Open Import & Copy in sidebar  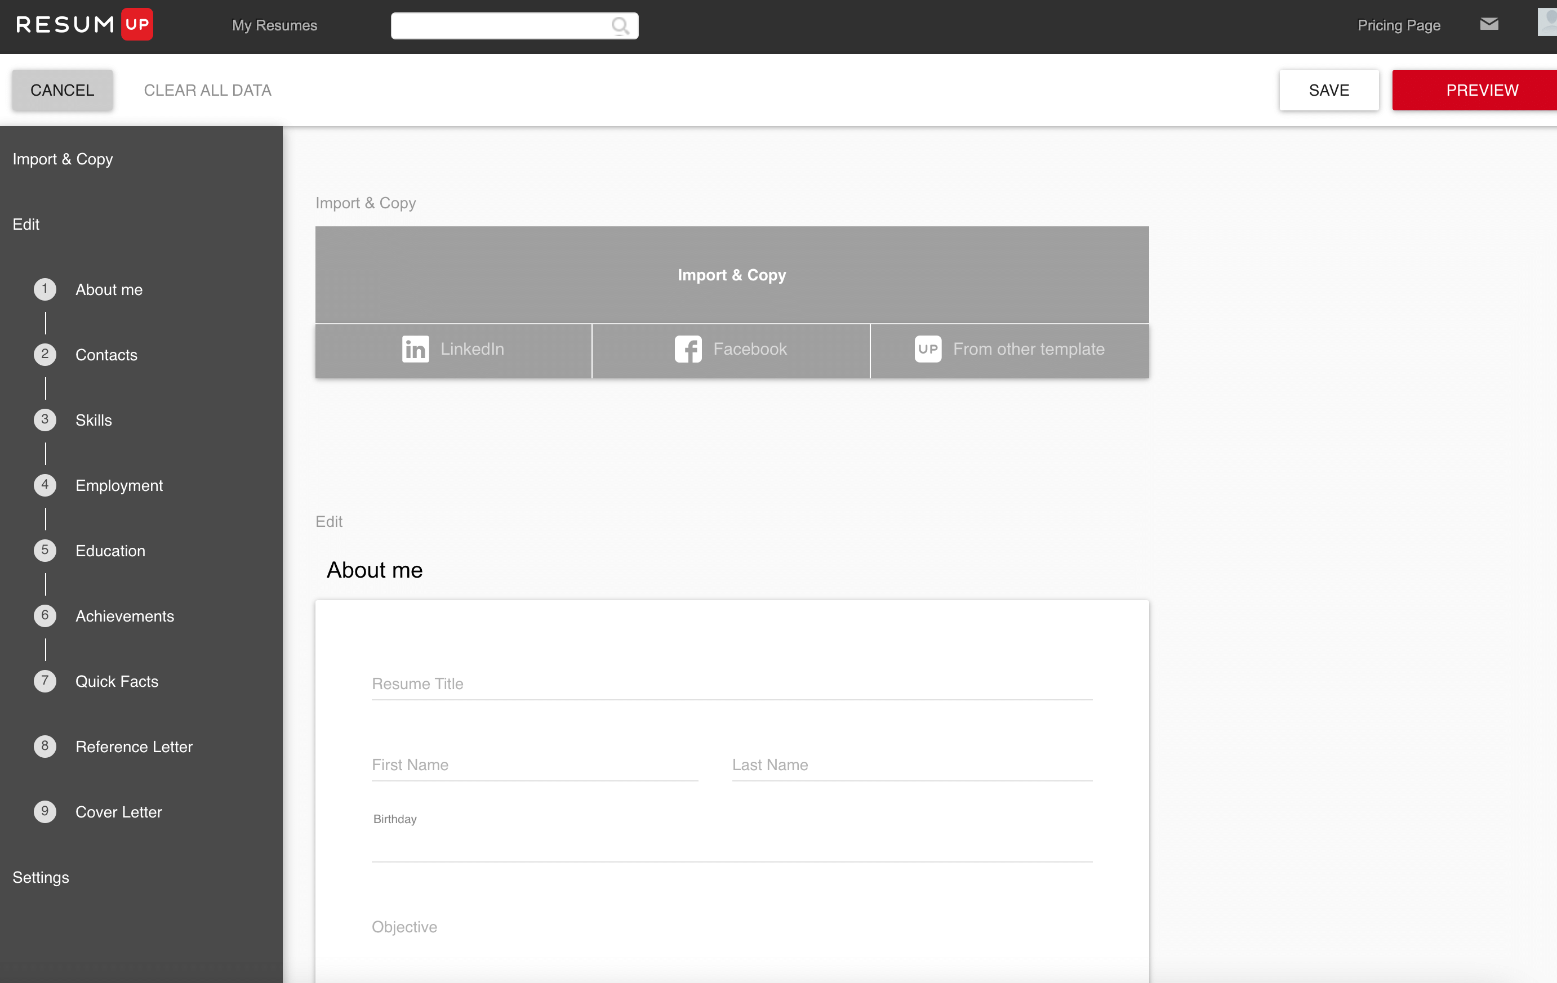[x=63, y=159]
